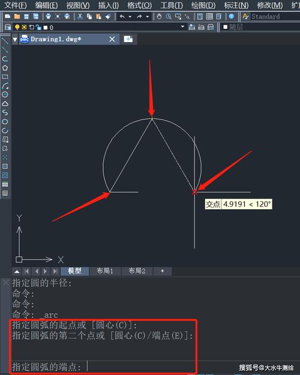Select the Polyline tool
The width and height of the screenshot is (300, 375).
tap(5, 59)
